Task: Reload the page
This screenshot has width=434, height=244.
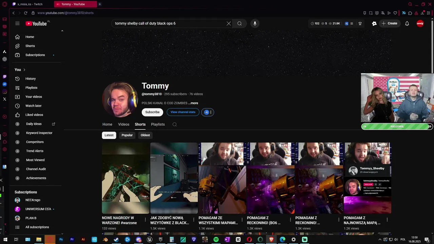Action: click(25, 13)
